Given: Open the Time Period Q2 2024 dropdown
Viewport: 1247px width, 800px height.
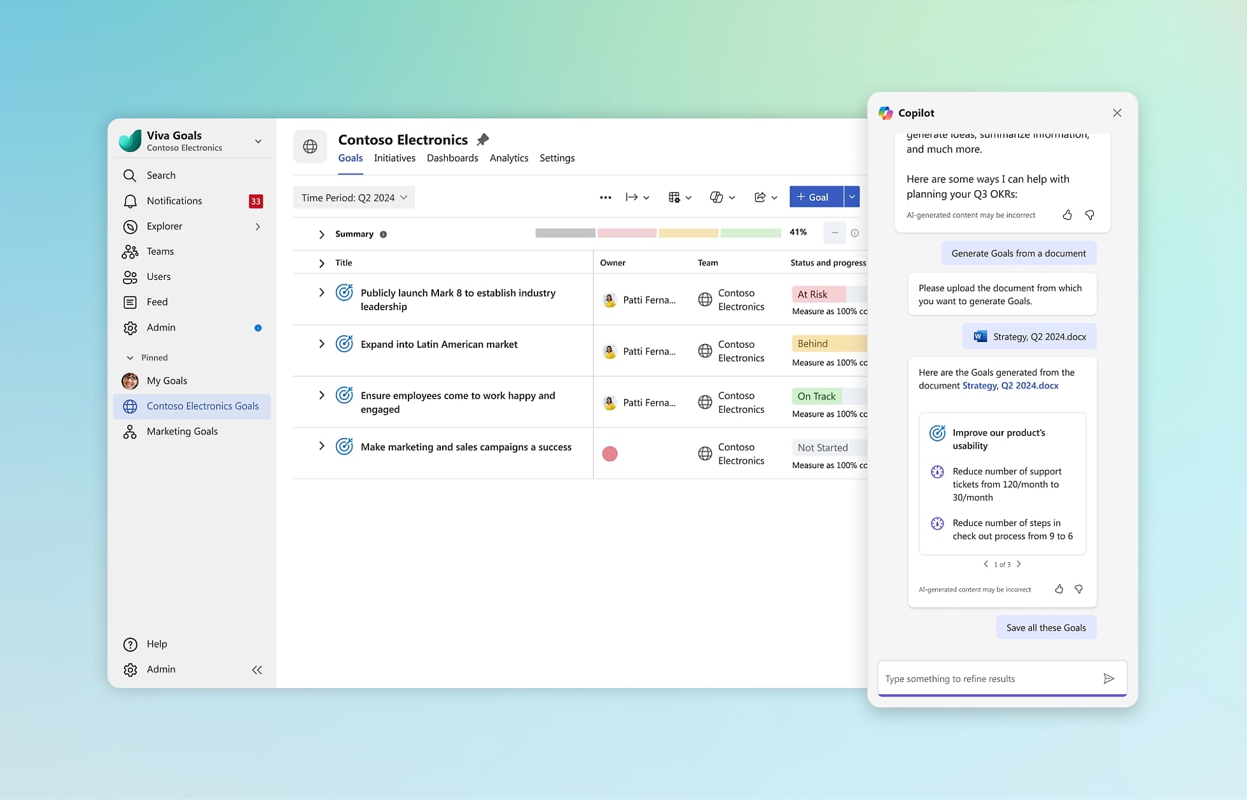Looking at the screenshot, I should (x=354, y=198).
